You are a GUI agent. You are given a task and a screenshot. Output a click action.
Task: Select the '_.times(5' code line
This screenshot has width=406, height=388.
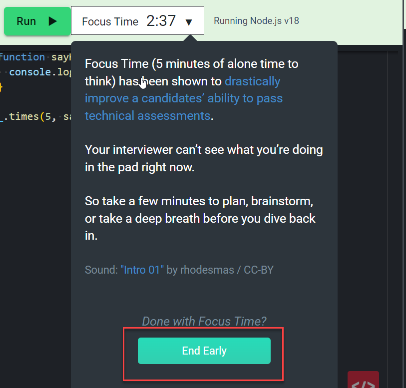(30, 116)
